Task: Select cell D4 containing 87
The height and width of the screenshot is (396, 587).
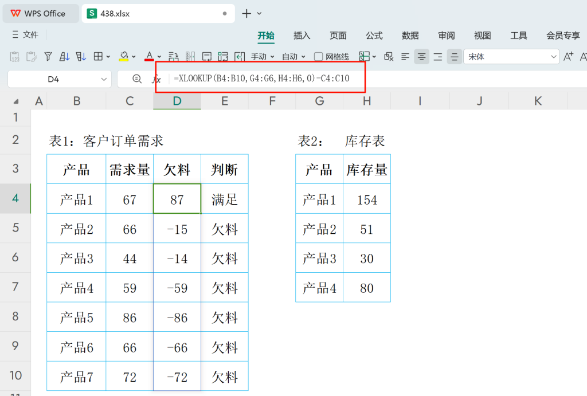Action: [177, 199]
